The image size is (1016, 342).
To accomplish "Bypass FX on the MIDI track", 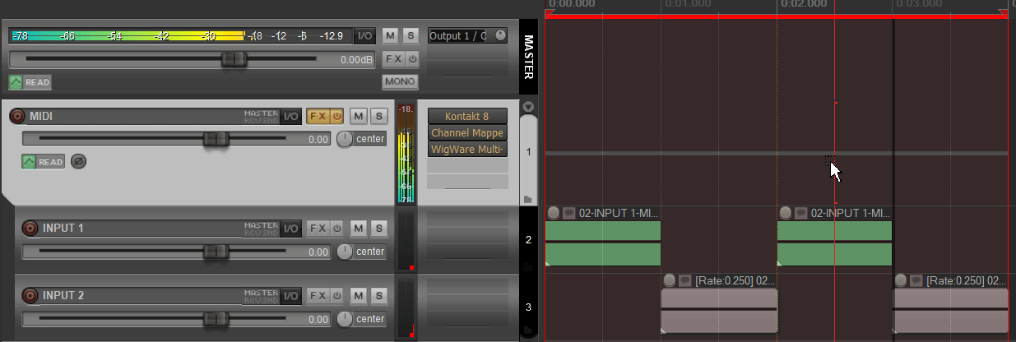I will tap(337, 116).
